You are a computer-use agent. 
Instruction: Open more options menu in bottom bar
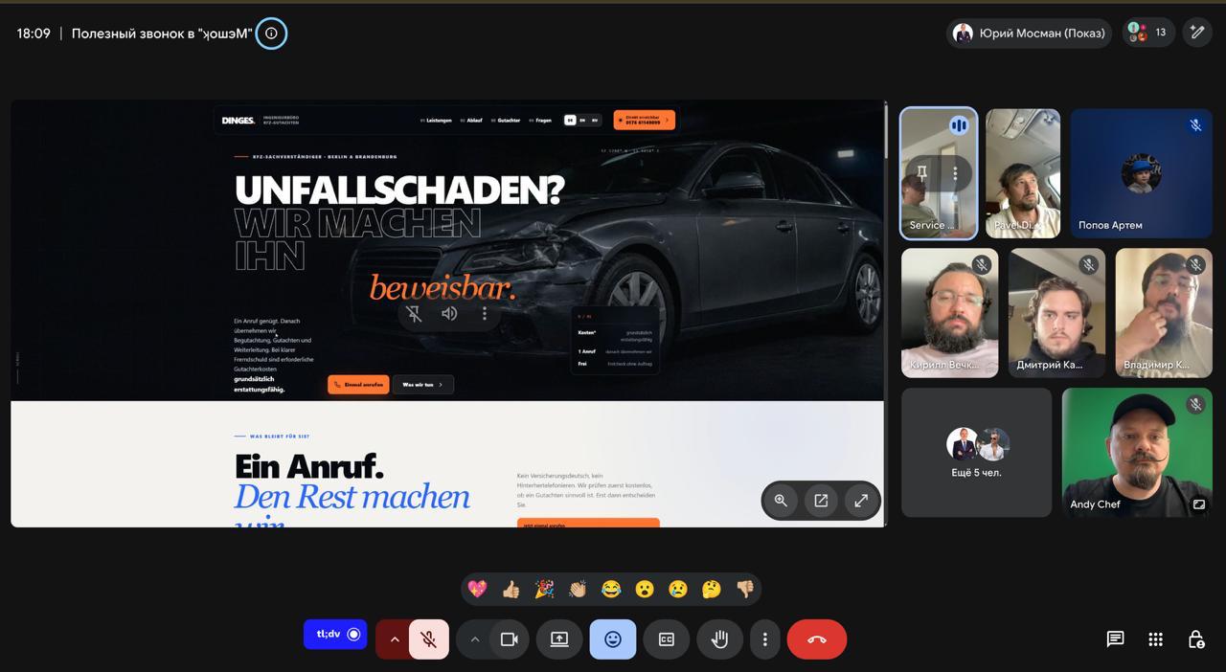(x=764, y=639)
